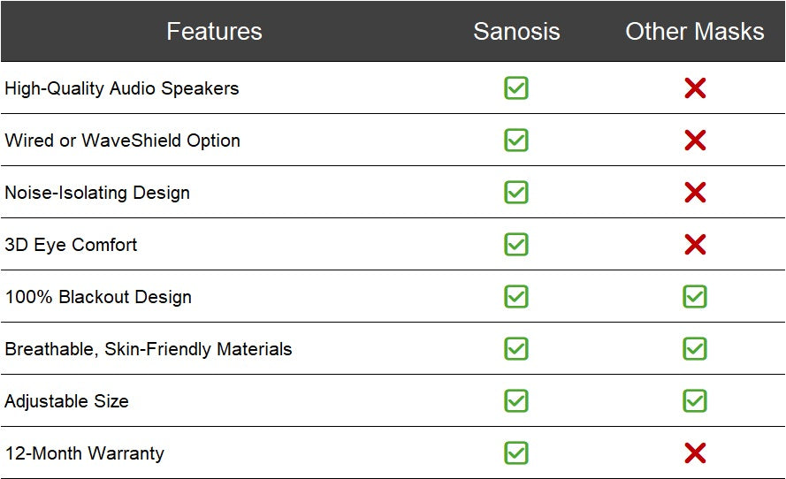Click Sanosis checkmark for Wired or WaveShield Option
786x479 pixels.
click(x=516, y=140)
